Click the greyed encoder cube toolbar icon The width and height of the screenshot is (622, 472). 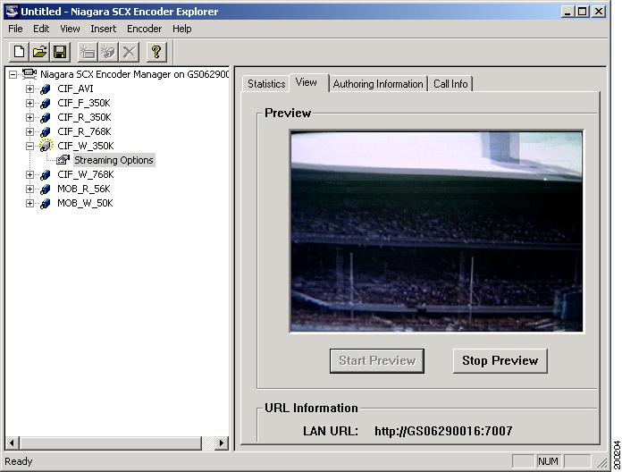click(x=108, y=52)
